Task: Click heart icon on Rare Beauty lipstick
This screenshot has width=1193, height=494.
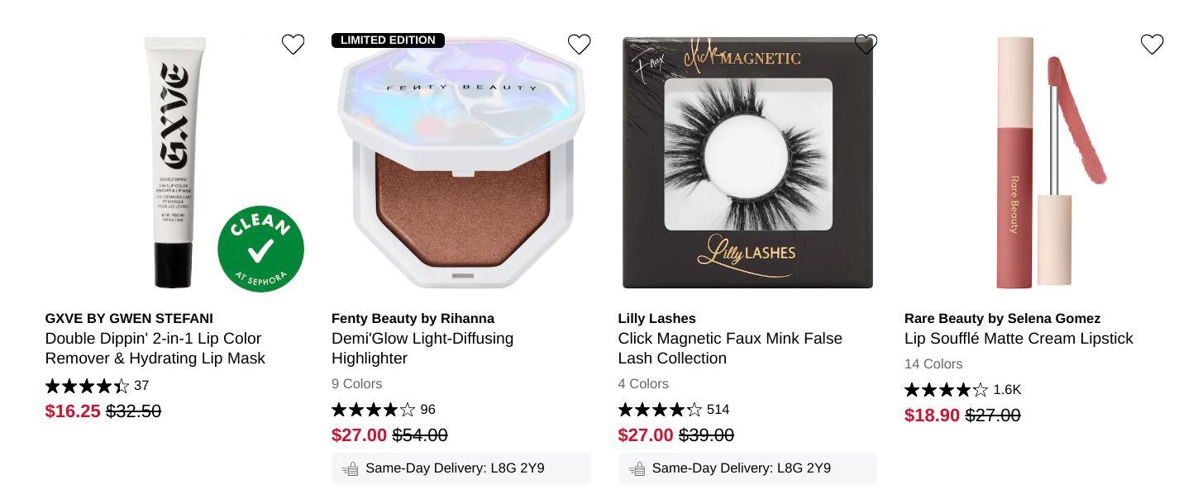Action: click(1152, 45)
